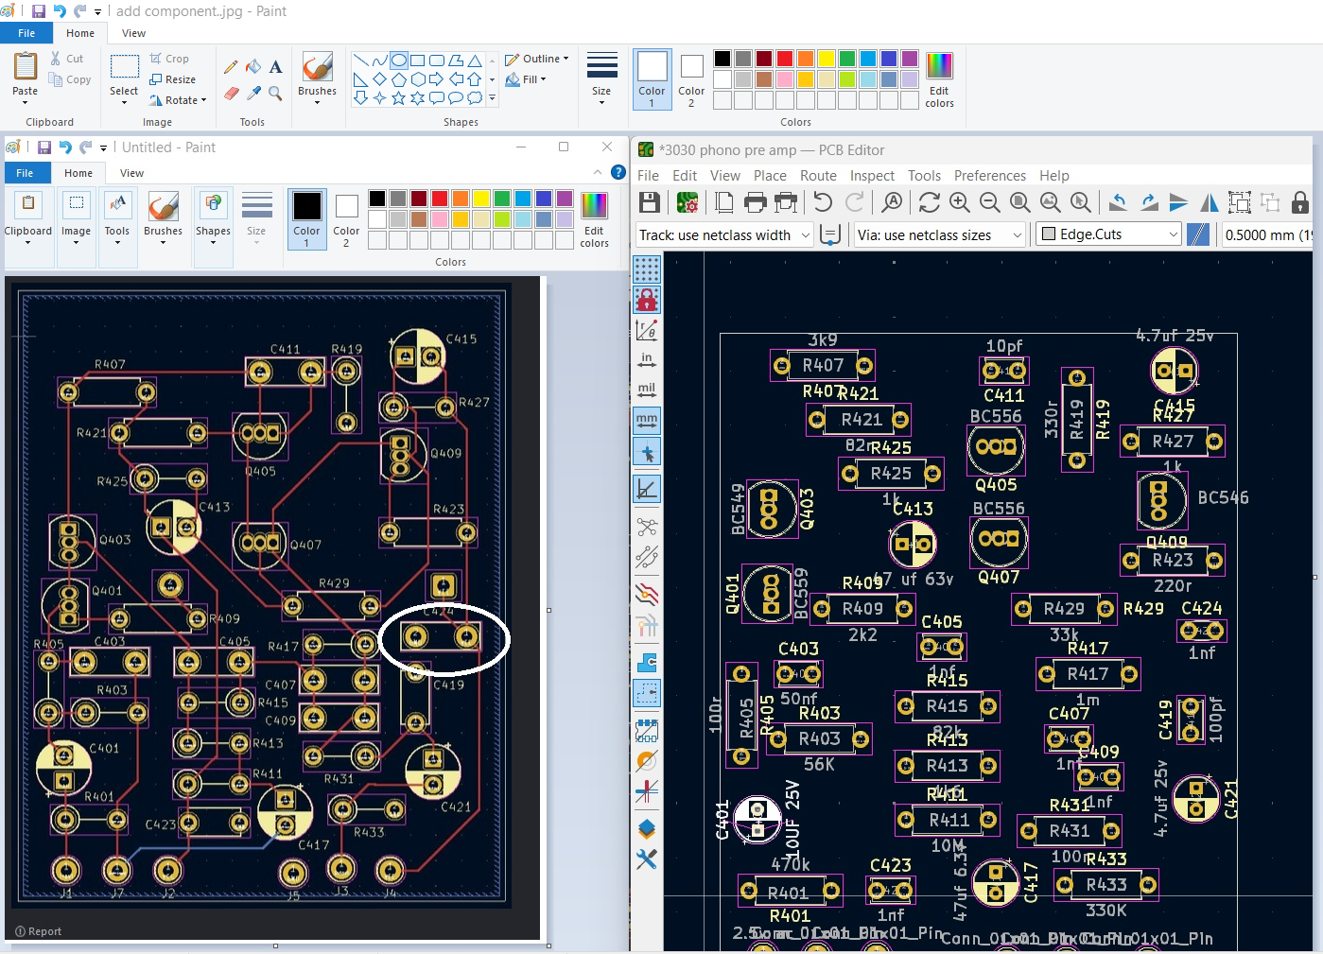Open the Rotate dropdown in outer Paint
The width and height of the screenshot is (1323, 954).
pos(178,100)
